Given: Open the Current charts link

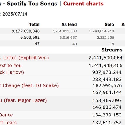Looking at the screenshot, I should click(83, 4).
